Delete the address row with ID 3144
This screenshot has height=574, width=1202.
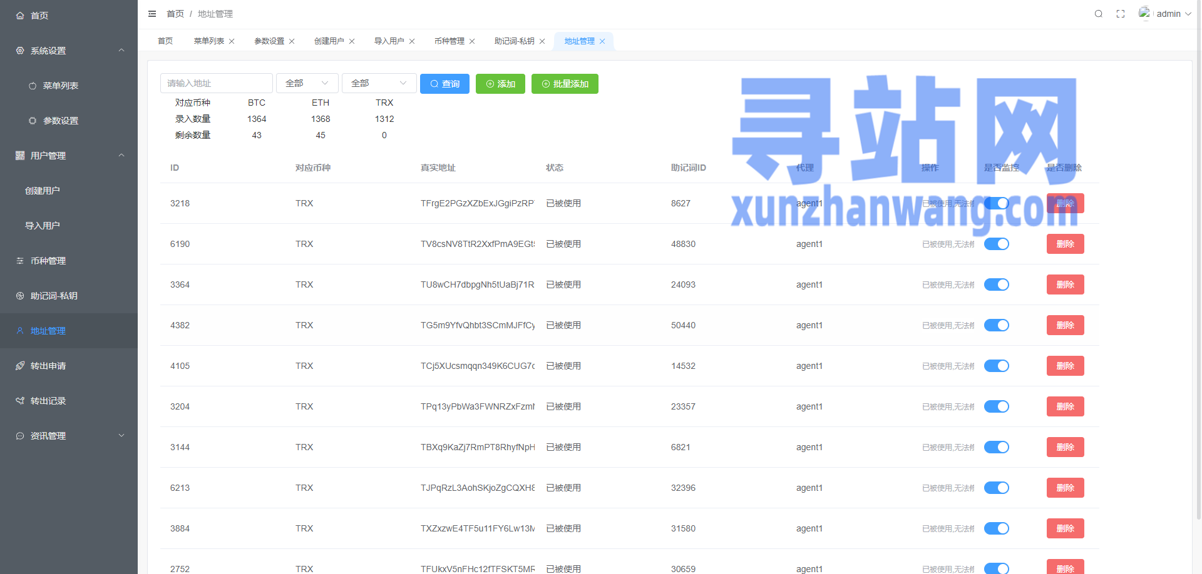pos(1065,447)
